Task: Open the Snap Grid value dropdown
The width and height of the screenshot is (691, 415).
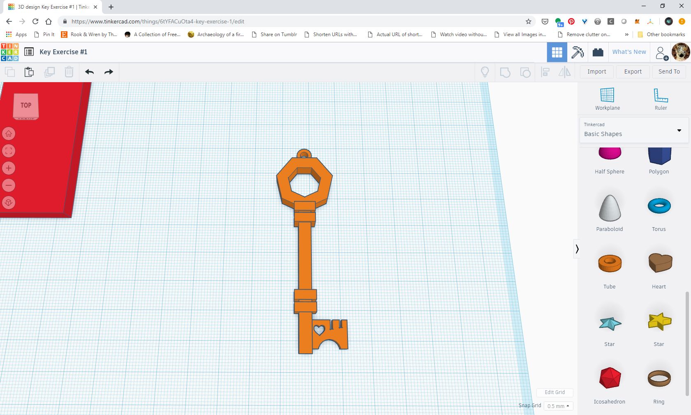Action: pos(558,406)
